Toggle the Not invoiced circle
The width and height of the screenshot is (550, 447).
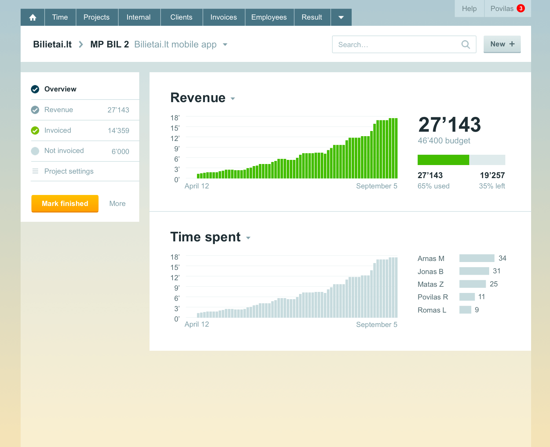pos(35,151)
